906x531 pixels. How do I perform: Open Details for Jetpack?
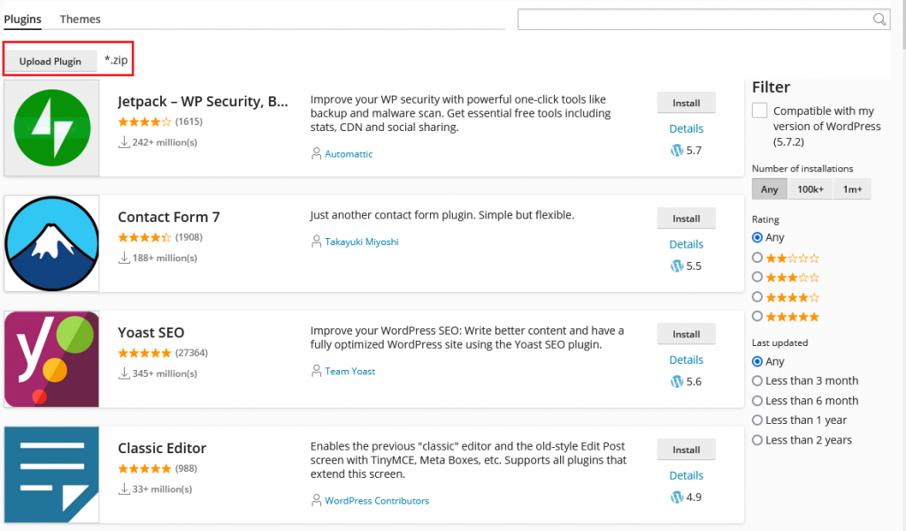pyautogui.click(x=686, y=129)
